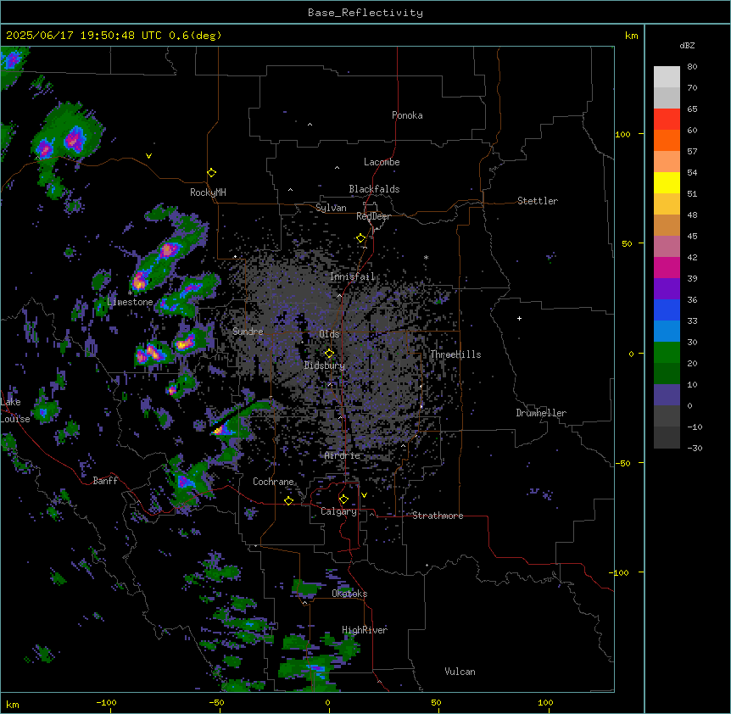This screenshot has height=714, width=731.
Task: Click the Didsbury label
Action: (325, 365)
